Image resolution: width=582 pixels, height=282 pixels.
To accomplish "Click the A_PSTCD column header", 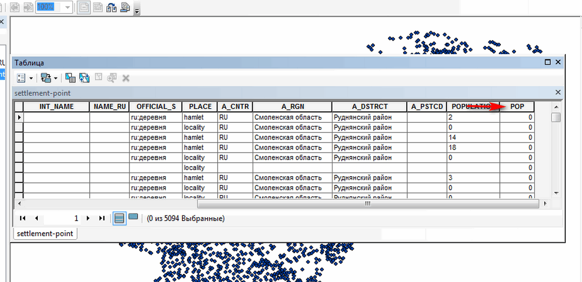I will [427, 107].
